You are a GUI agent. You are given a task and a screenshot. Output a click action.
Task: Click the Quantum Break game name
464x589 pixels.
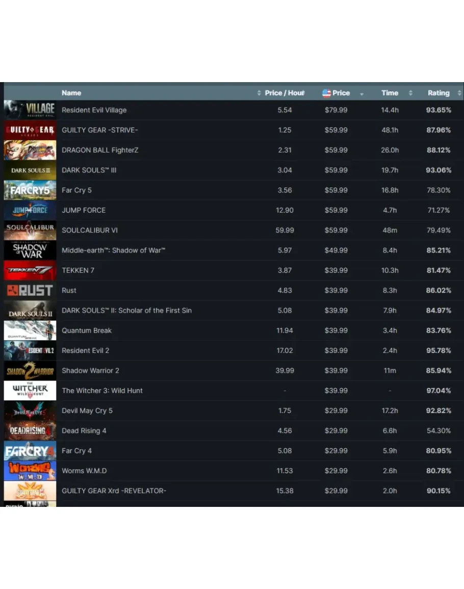(x=87, y=330)
